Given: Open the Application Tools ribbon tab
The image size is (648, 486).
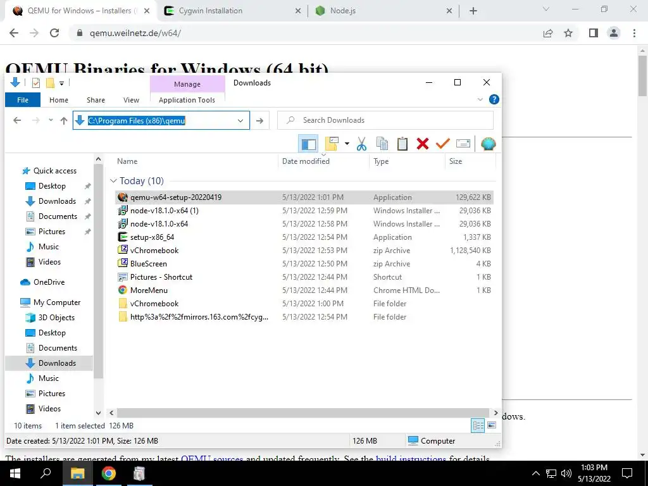Looking at the screenshot, I should (187, 100).
